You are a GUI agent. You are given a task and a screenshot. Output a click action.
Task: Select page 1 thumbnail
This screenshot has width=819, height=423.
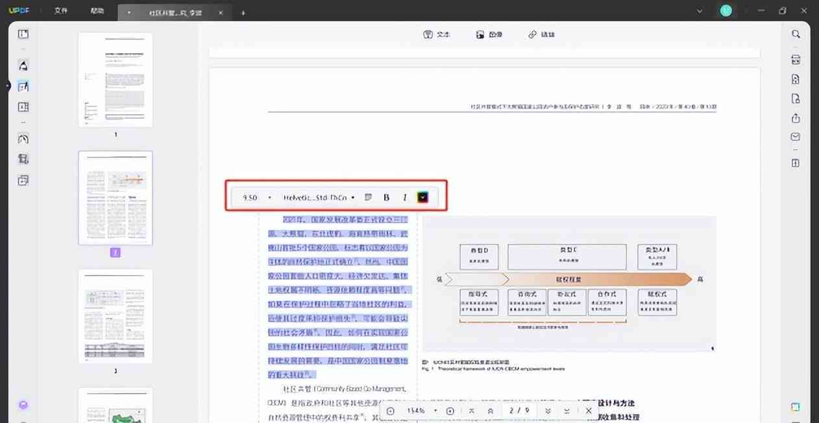(116, 79)
